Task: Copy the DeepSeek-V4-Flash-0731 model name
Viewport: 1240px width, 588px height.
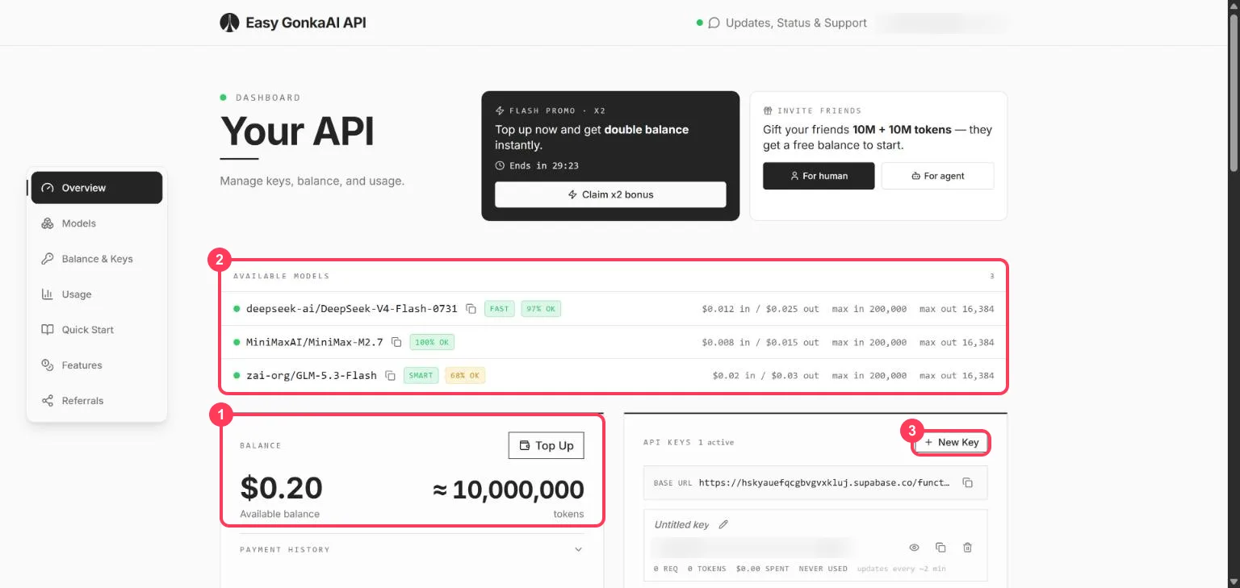Action: click(471, 309)
